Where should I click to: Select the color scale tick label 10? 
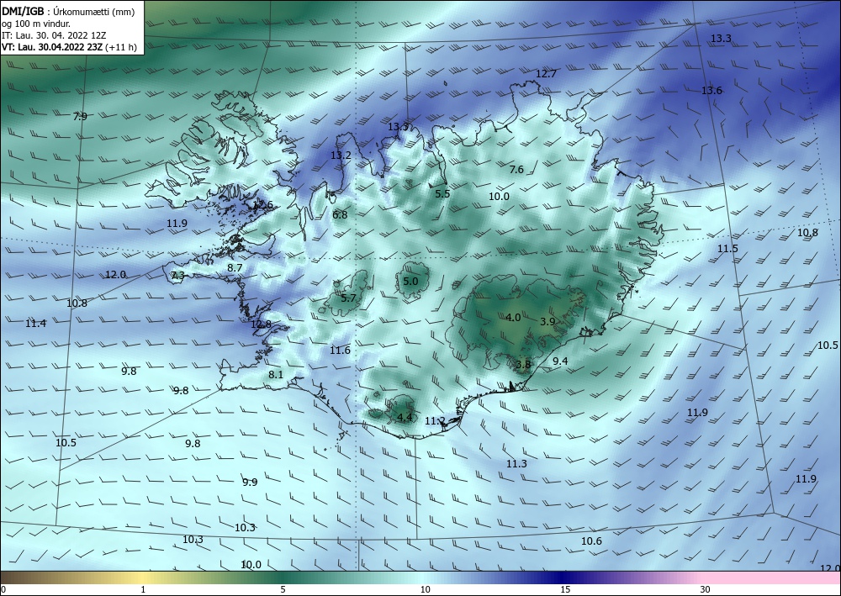point(425,589)
